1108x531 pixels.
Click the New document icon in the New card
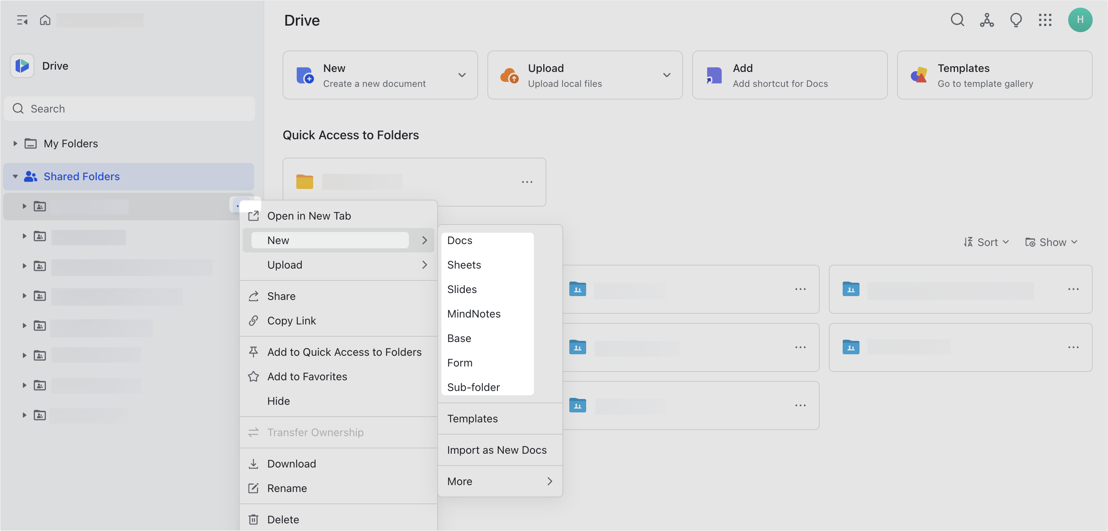(x=305, y=75)
